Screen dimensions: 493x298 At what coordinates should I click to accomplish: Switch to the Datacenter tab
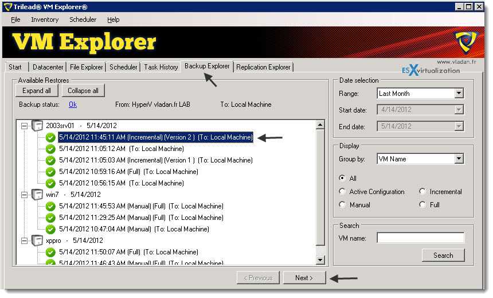[48, 67]
